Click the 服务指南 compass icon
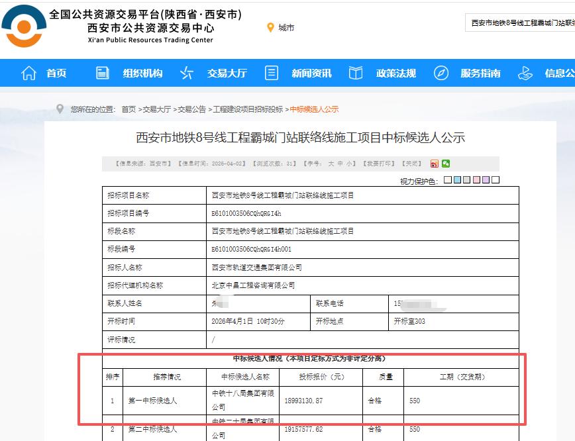This screenshot has height=441, width=575. pyautogui.click(x=441, y=73)
